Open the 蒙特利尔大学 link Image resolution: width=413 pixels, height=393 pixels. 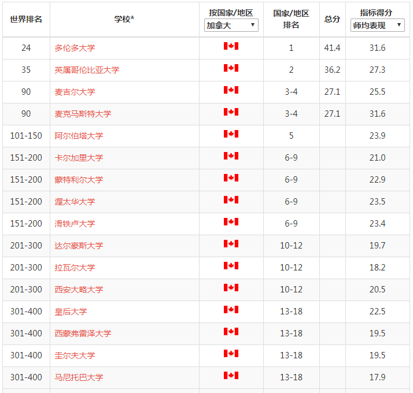pyautogui.click(x=79, y=180)
